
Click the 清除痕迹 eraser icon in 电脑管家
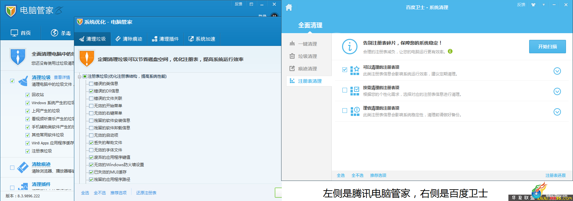click(23, 167)
